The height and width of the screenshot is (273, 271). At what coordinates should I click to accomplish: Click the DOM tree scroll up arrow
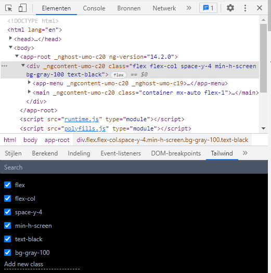tap(263, 20)
